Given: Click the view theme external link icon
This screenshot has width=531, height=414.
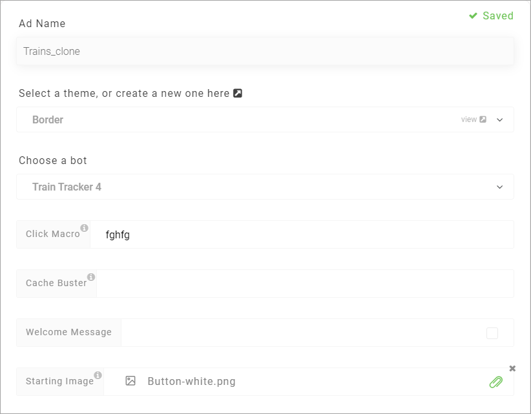Looking at the screenshot, I should point(483,119).
